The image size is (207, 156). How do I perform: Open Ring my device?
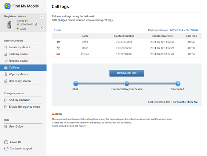point(18,61)
